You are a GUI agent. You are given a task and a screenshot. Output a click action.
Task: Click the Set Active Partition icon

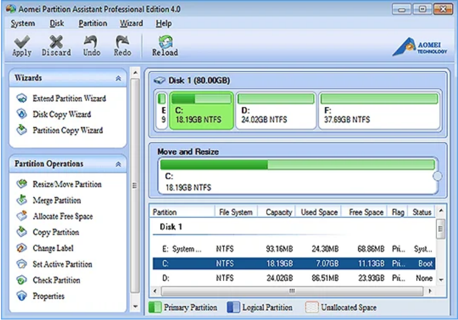pyautogui.click(x=21, y=264)
